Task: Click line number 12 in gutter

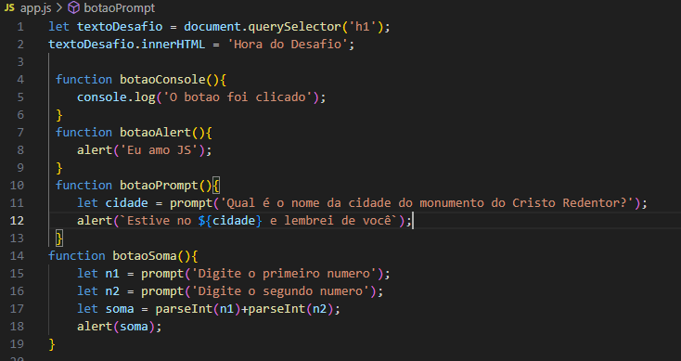Action: click(17, 221)
